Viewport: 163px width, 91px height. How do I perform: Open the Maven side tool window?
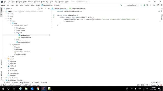click(x=162, y=17)
